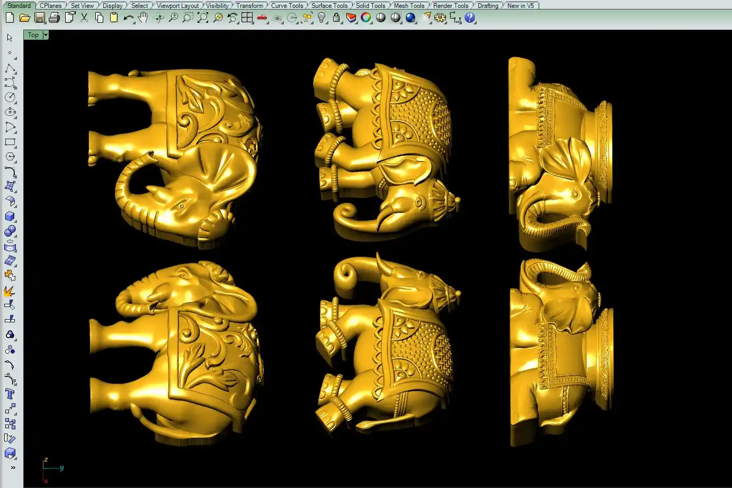Click the Top viewport title label
The width and height of the screenshot is (732, 488).
click(x=33, y=35)
